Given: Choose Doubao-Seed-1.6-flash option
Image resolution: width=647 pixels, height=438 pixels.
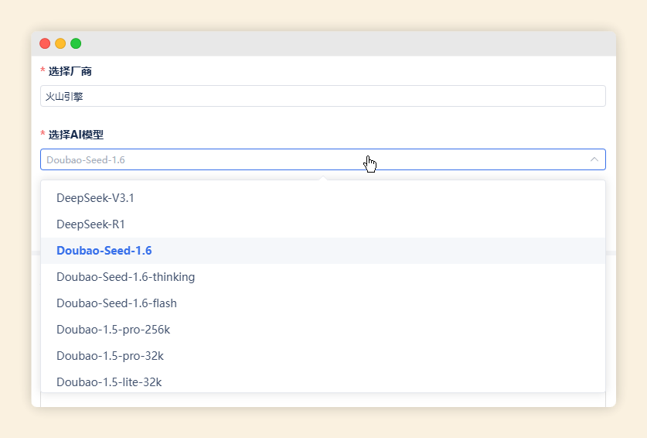Looking at the screenshot, I should pyautogui.click(x=322, y=303).
